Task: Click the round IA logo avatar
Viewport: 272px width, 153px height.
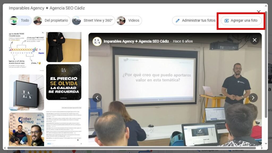Action: pyautogui.click(x=97, y=41)
